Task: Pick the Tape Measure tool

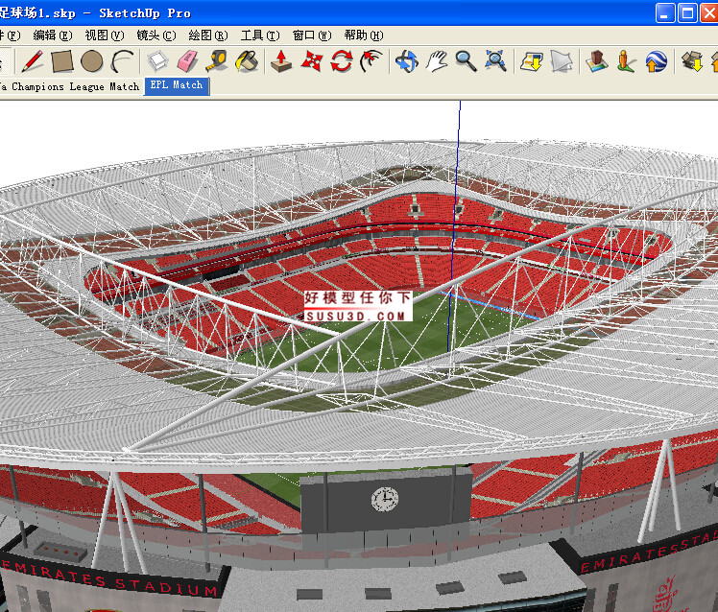Action: (217, 60)
